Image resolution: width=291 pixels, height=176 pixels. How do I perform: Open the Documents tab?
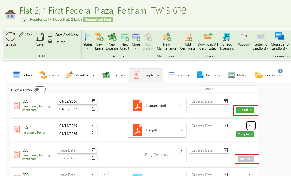tap(269, 75)
